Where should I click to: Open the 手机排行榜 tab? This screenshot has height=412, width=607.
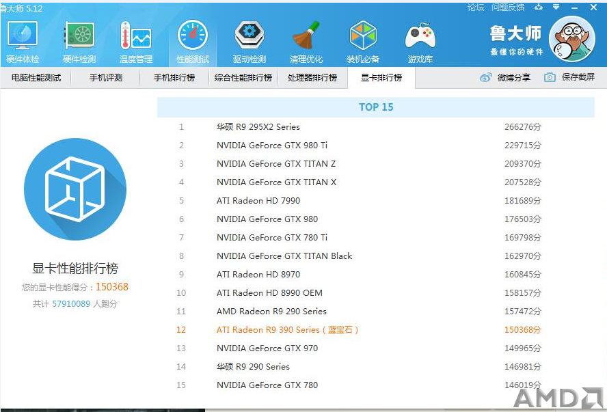pyautogui.click(x=174, y=78)
